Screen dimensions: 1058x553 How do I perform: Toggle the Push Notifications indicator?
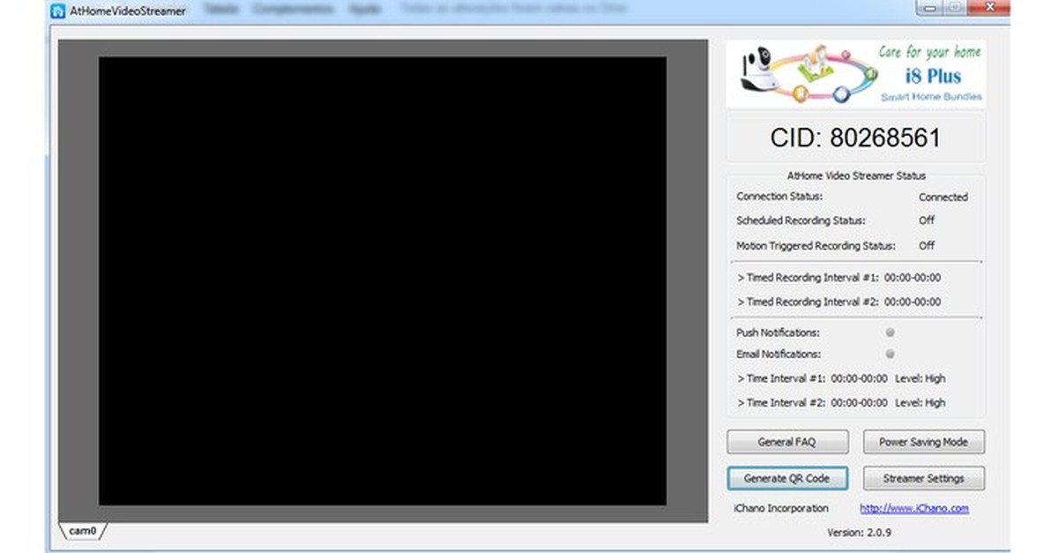[890, 333]
